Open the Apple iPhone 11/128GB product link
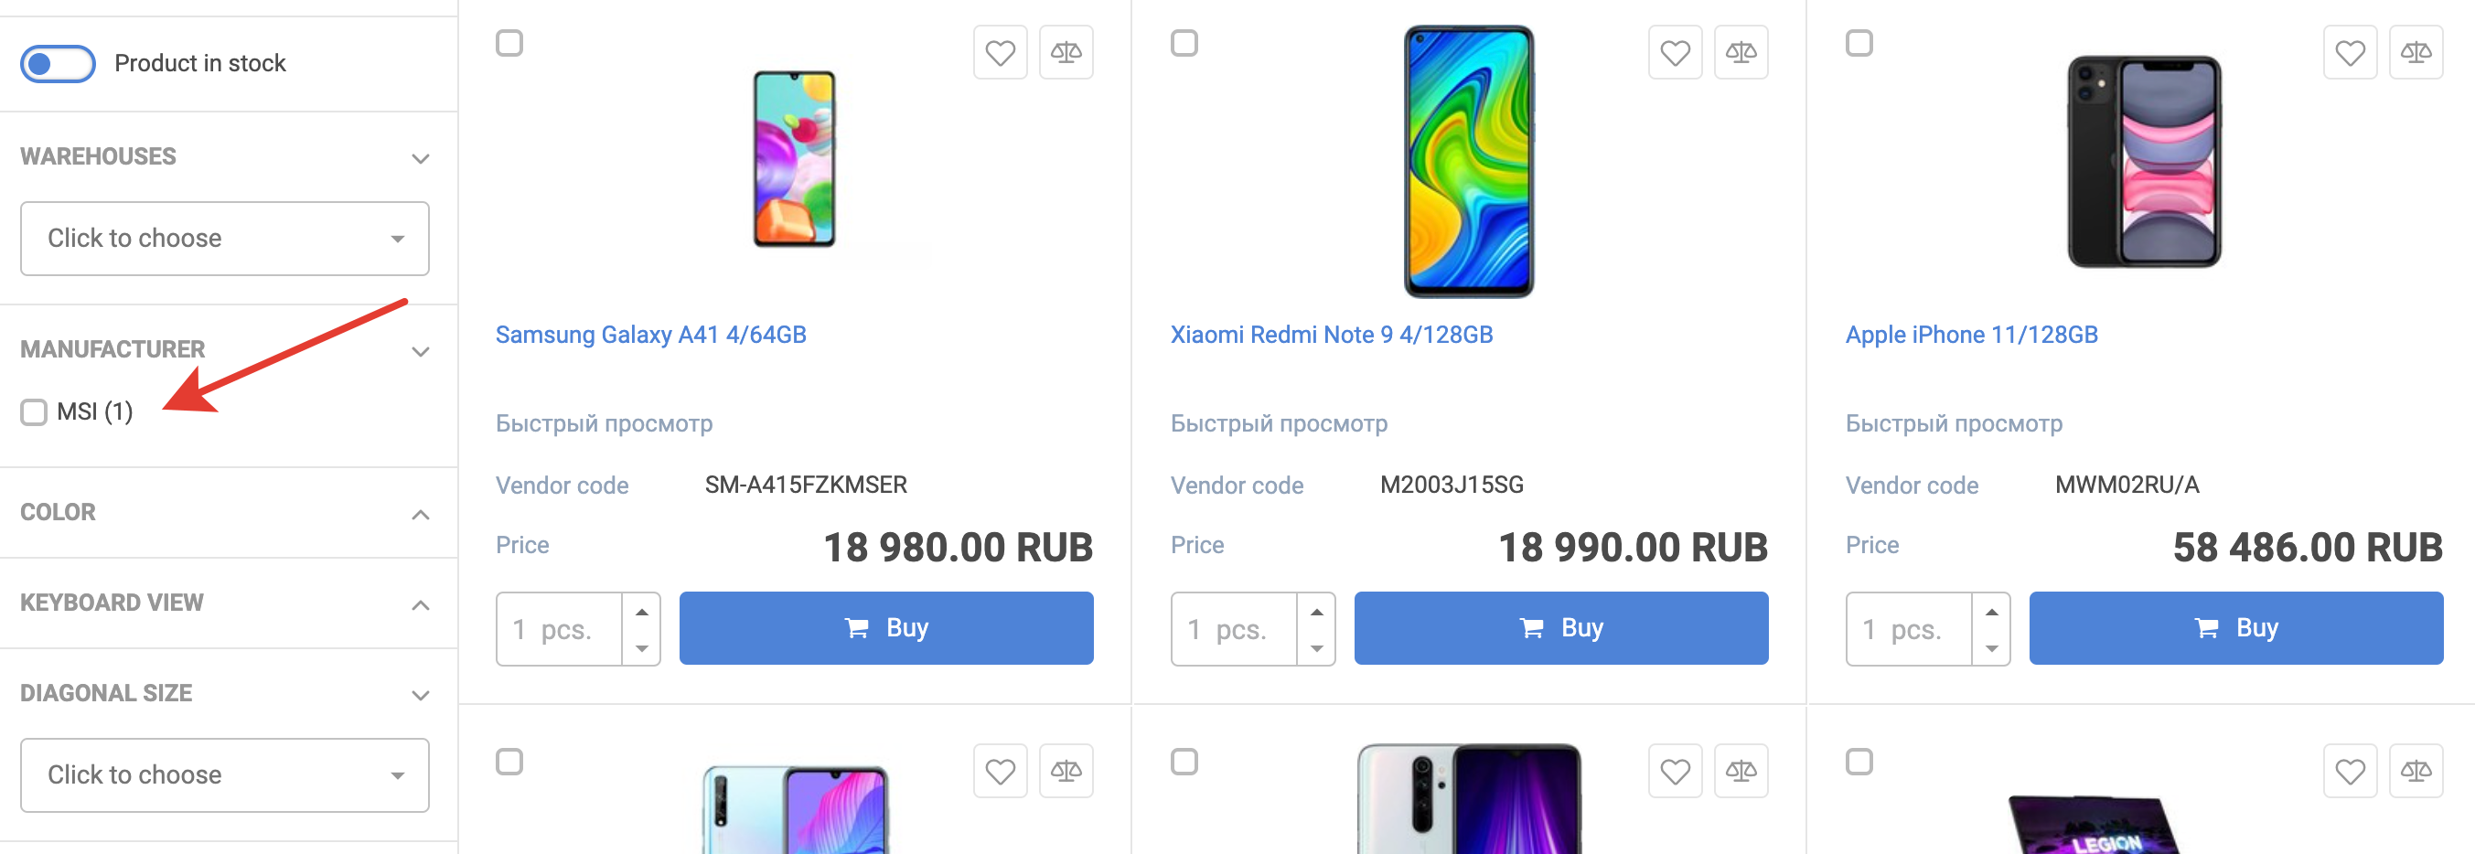This screenshot has width=2475, height=854. (1971, 335)
